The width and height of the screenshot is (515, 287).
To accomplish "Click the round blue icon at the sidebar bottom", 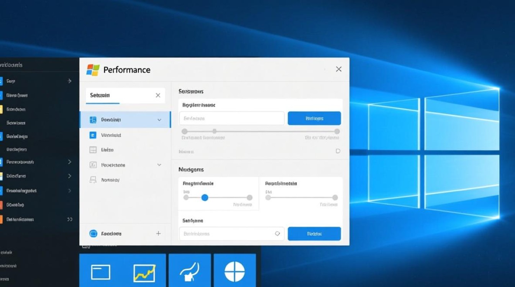I will tap(93, 233).
